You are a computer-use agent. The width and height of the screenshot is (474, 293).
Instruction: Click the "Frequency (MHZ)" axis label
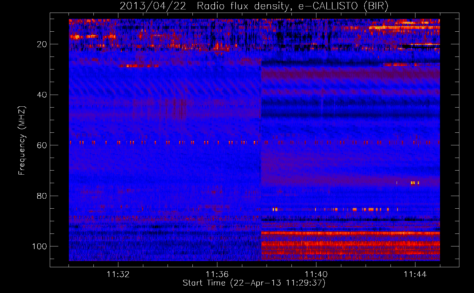coord(22,140)
